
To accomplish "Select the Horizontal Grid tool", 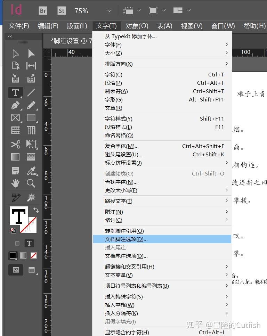I will [15, 130].
